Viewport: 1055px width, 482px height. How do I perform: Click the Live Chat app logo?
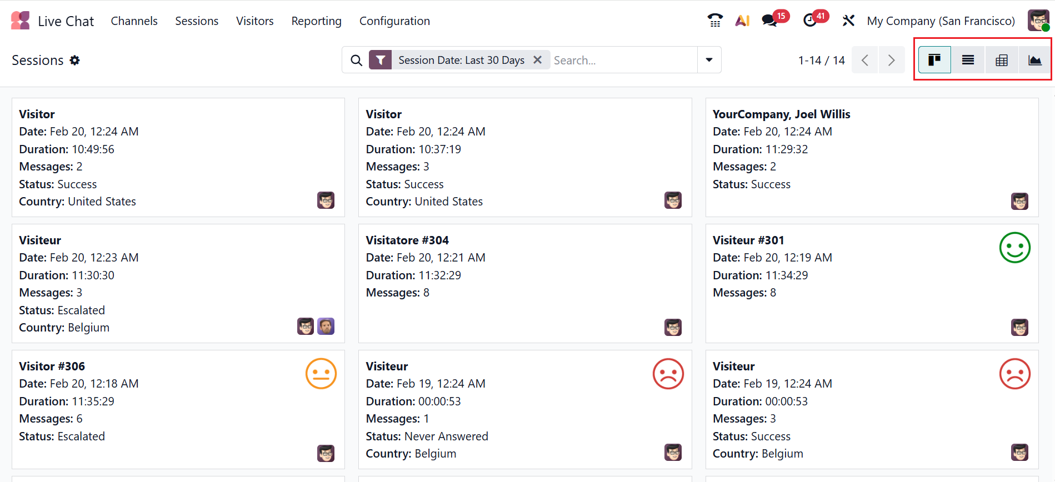pyautogui.click(x=21, y=21)
